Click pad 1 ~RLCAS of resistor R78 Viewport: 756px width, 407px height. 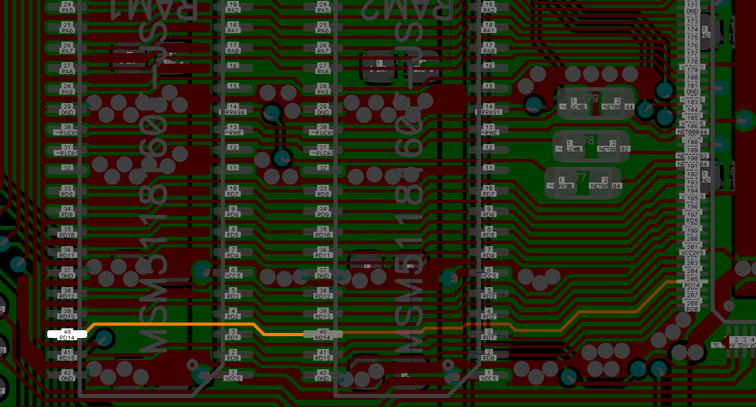569,146
